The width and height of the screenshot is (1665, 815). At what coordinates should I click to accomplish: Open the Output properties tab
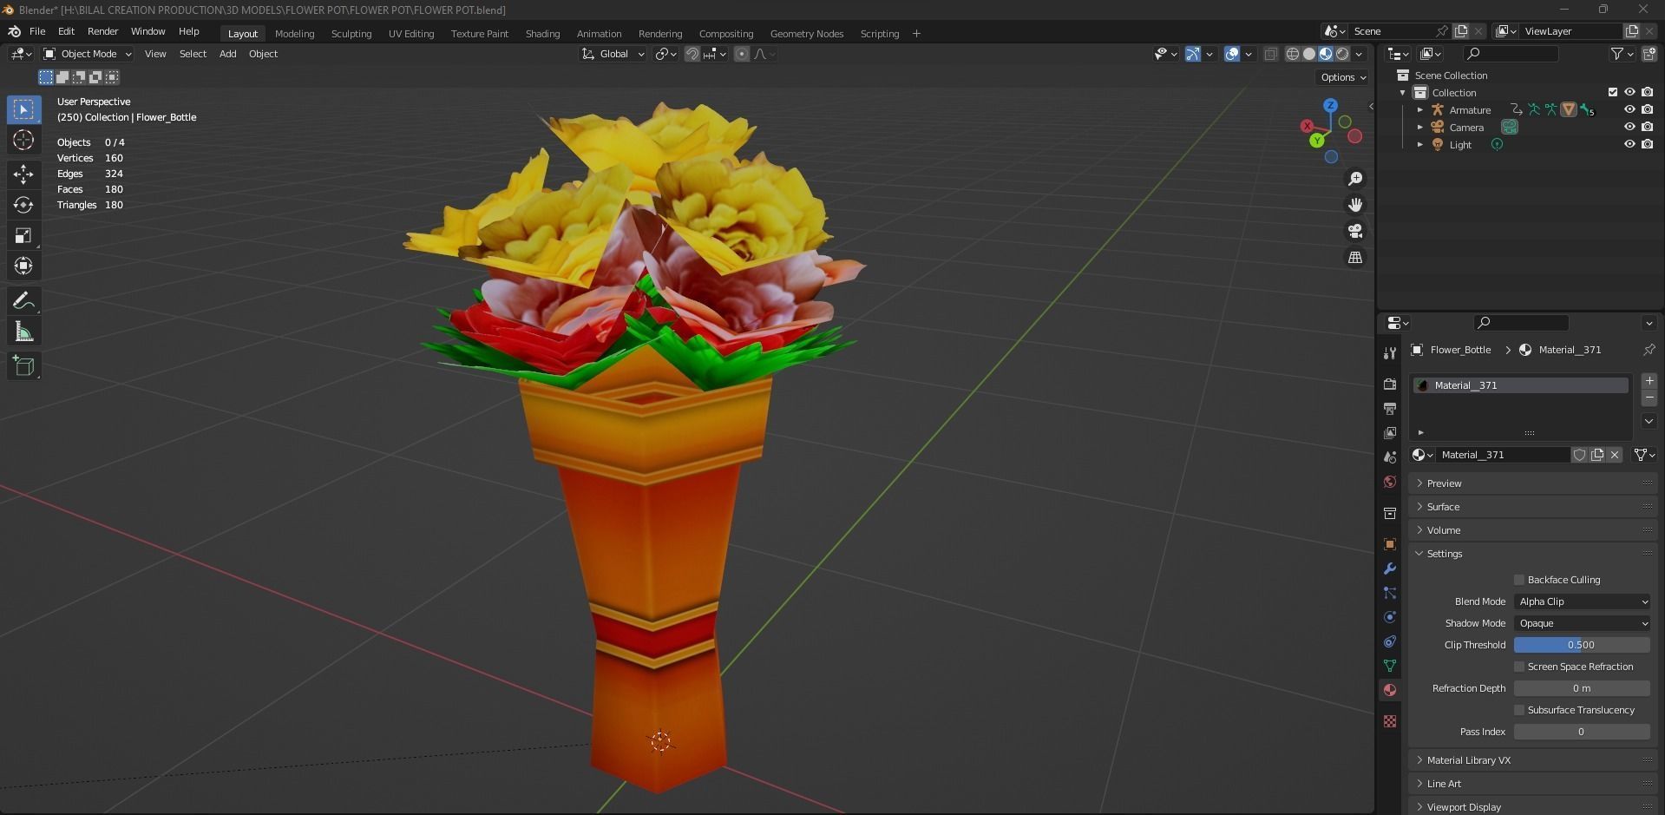tap(1390, 409)
